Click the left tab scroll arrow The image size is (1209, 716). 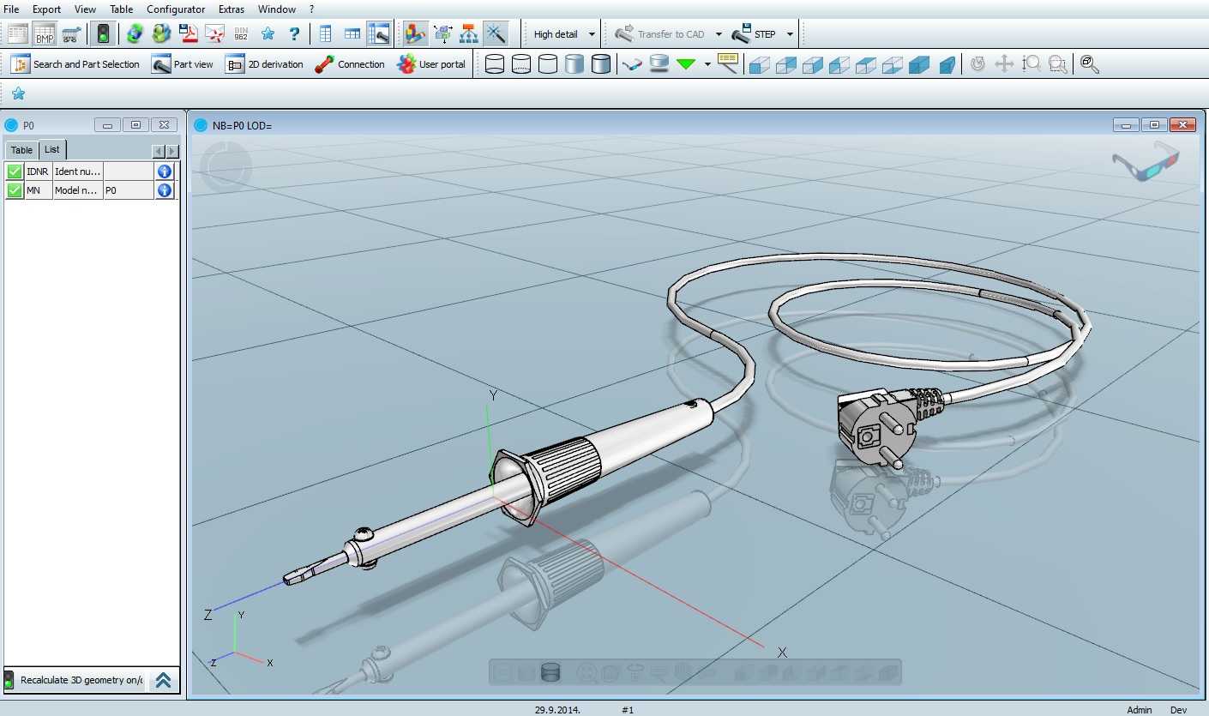point(159,151)
